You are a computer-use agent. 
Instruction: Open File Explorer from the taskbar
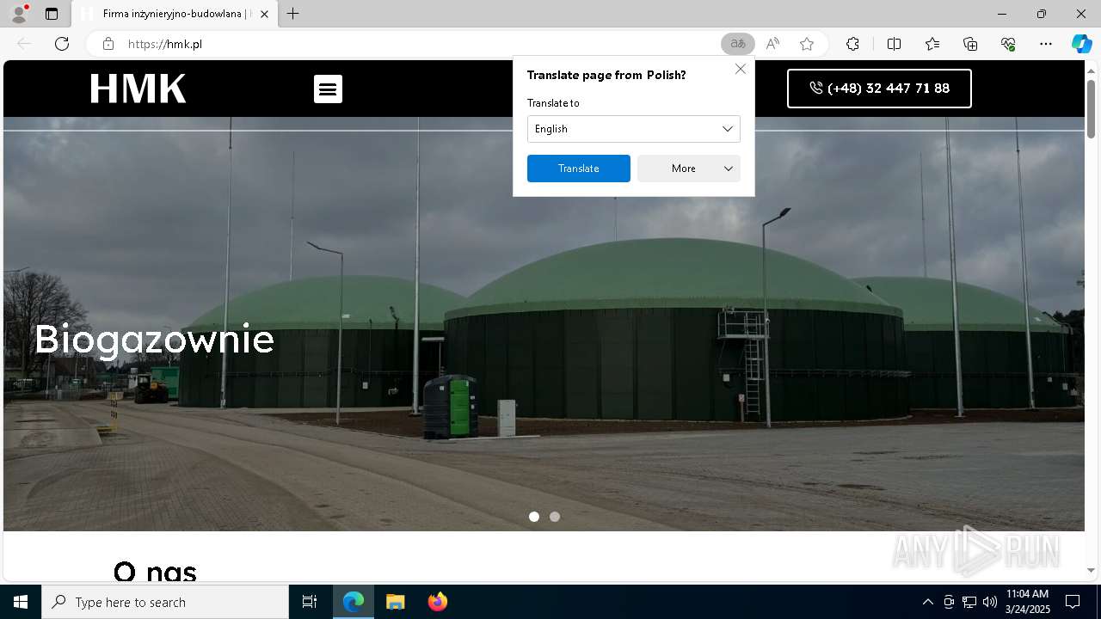(395, 602)
